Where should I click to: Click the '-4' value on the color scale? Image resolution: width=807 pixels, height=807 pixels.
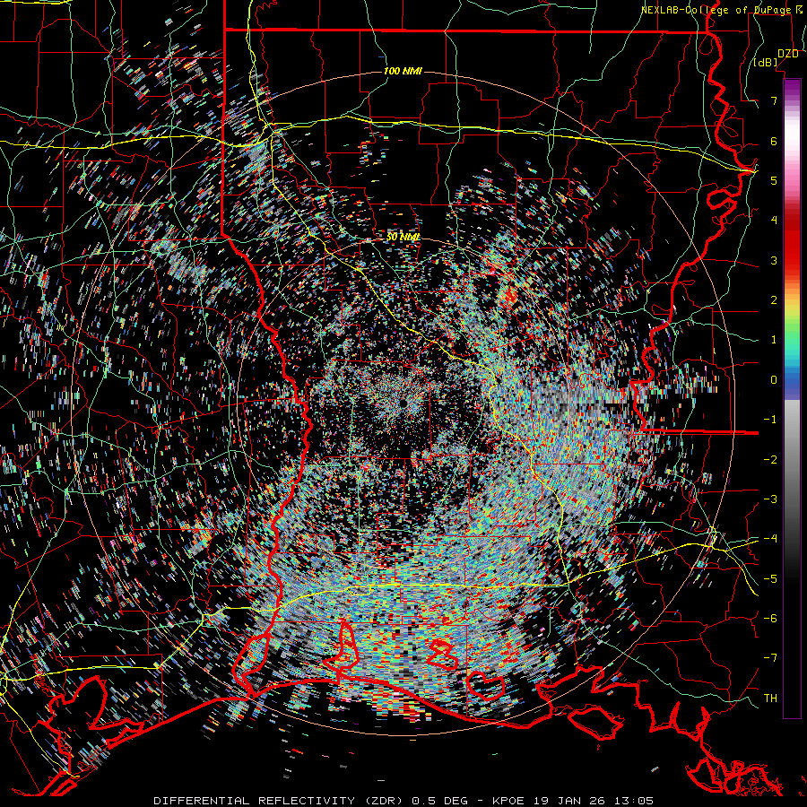770,539
